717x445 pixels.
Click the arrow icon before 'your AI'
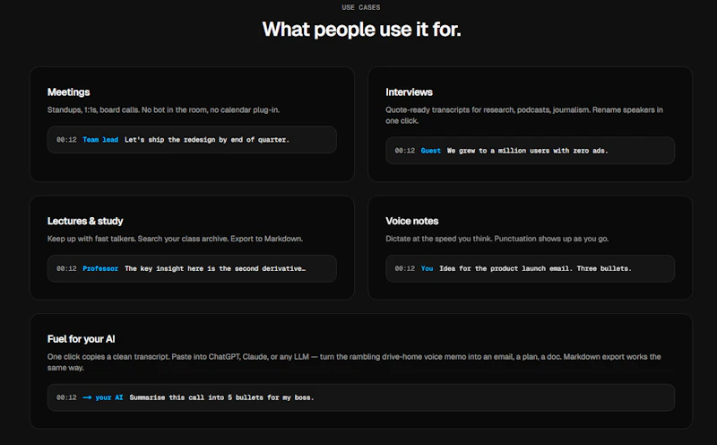point(87,397)
